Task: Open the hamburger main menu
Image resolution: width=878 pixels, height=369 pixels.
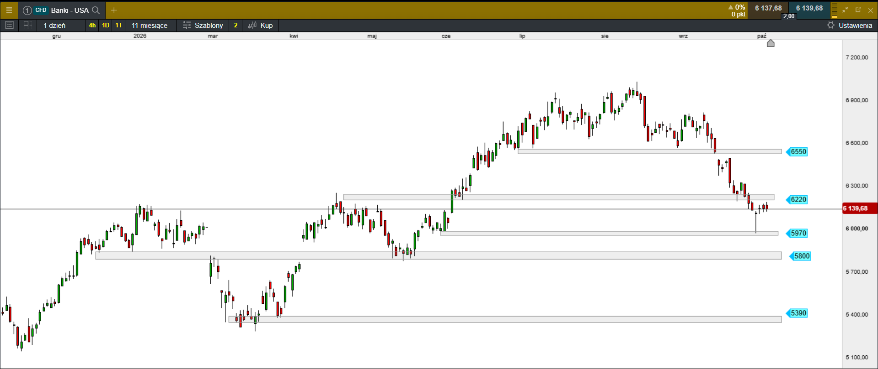Action: point(9,10)
